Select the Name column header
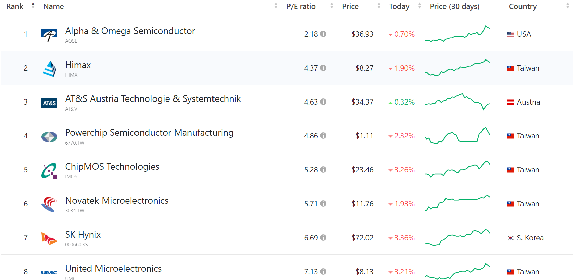580x280 pixels. click(x=53, y=6)
